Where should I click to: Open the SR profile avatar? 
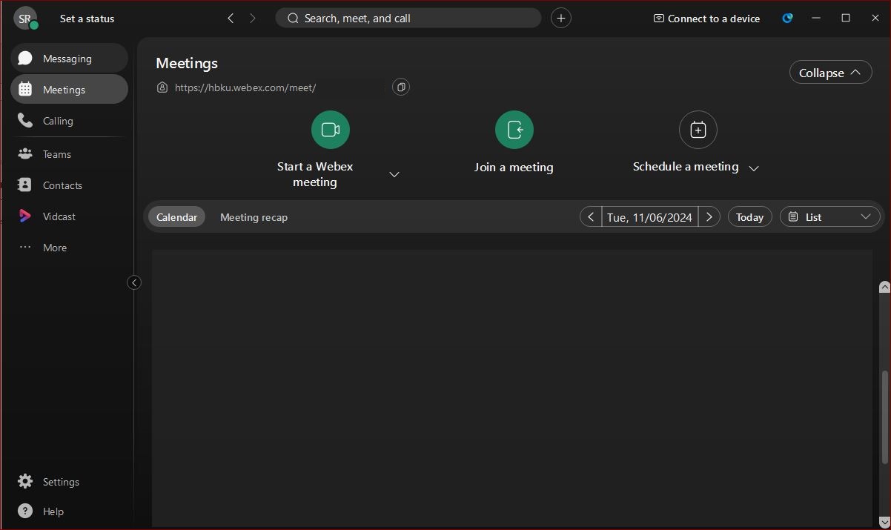(25, 18)
